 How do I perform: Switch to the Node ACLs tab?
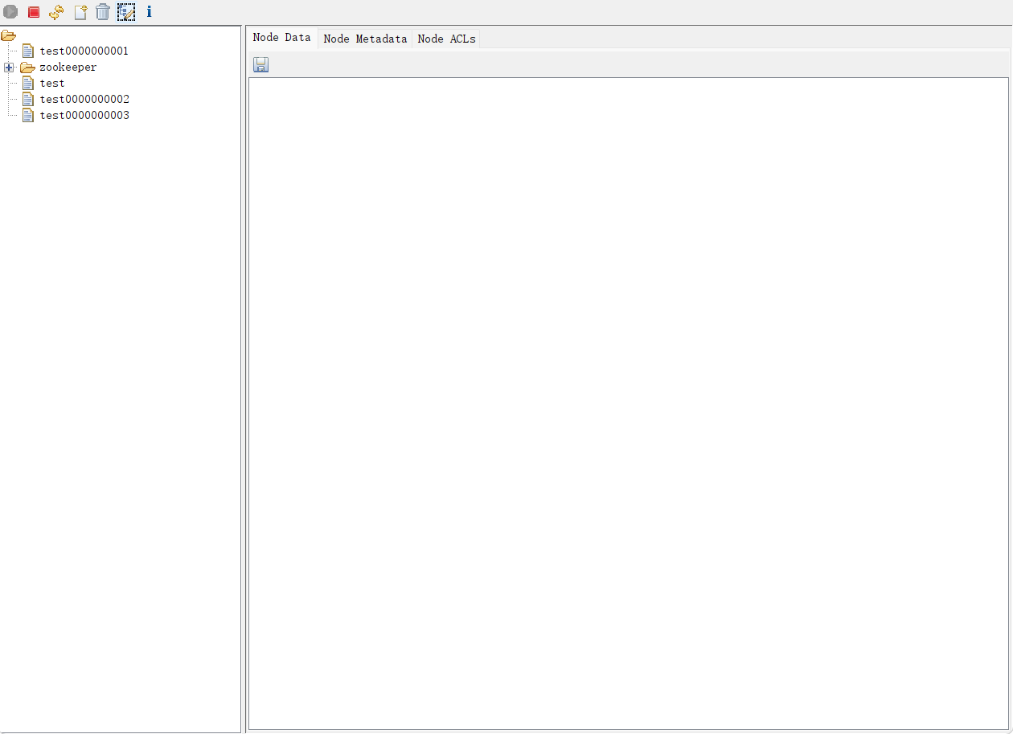[446, 39]
